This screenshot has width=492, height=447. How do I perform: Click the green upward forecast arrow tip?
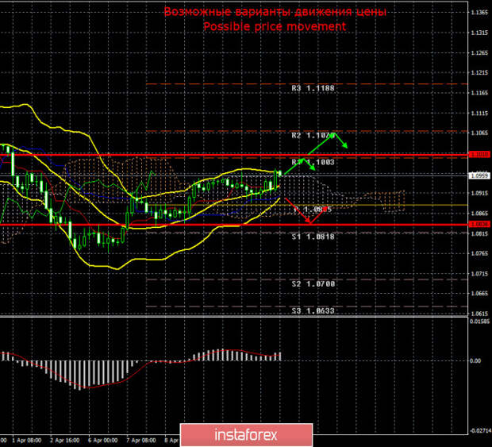[335, 133]
